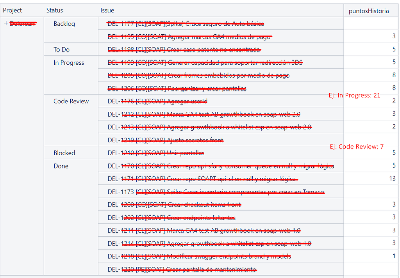
Task: Select the puntosHistoria column header
Action: [x=368, y=11]
